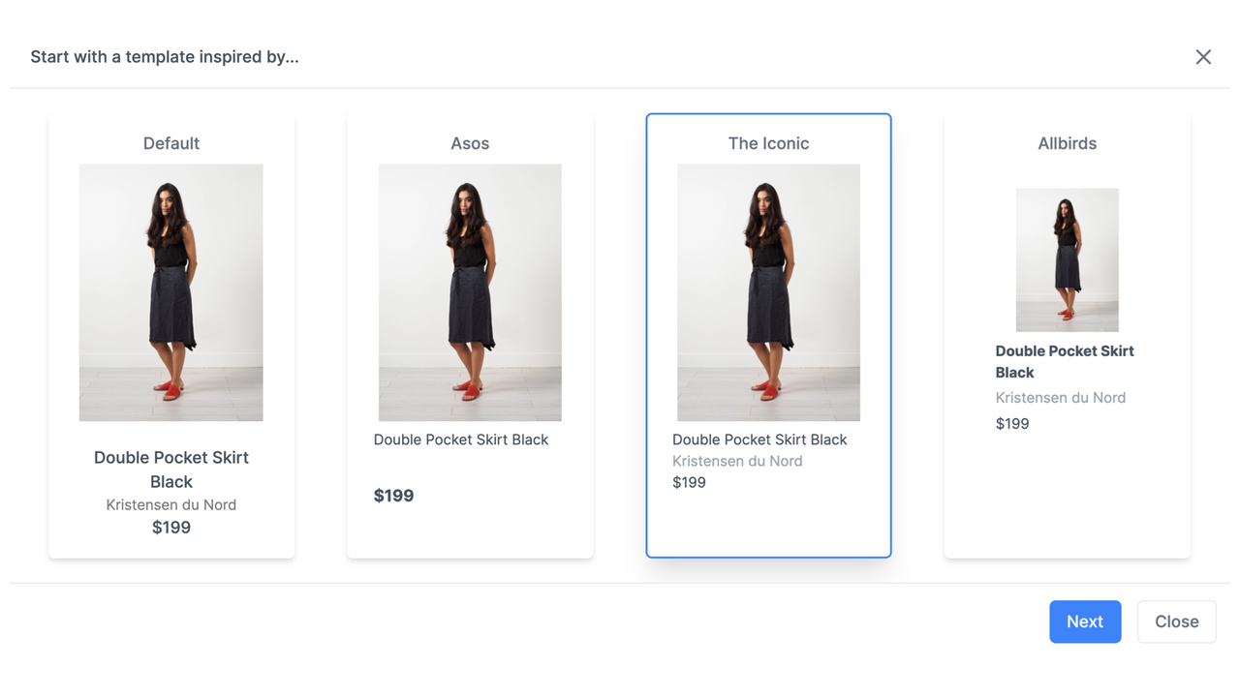
Task: Click the Allbirds template heading label
Action: (x=1067, y=142)
